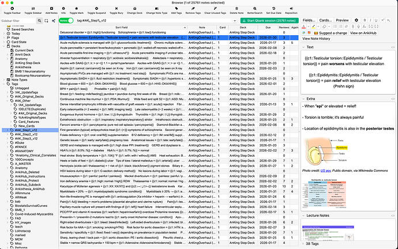398x249 pixels.
Task: Open the US gov photo credit link
Action: [x=326, y=171]
